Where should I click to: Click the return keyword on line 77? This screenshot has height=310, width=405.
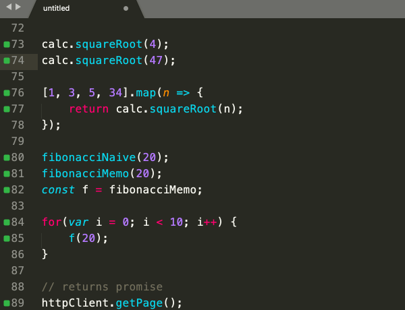coord(88,109)
